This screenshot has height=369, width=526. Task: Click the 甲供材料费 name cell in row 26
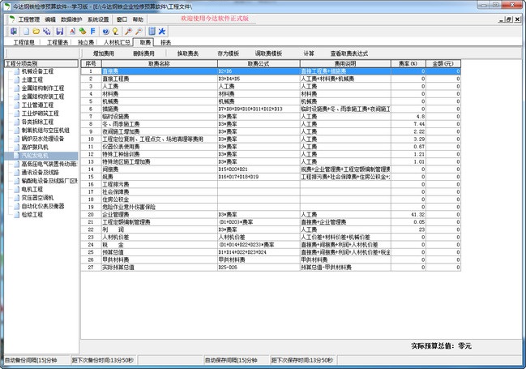[160, 260]
